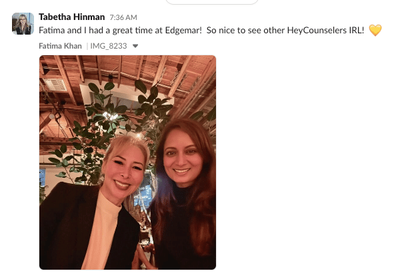This screenshot has width=408, height=275.
Task: Click Fatima Khan above the photo
Action: [x=60, y=46]
